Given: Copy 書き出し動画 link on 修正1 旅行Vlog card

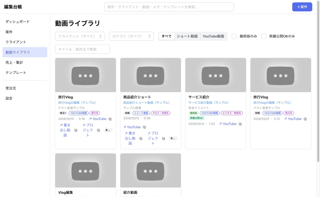Looking at the screenshot, I should tap(76, 130).
